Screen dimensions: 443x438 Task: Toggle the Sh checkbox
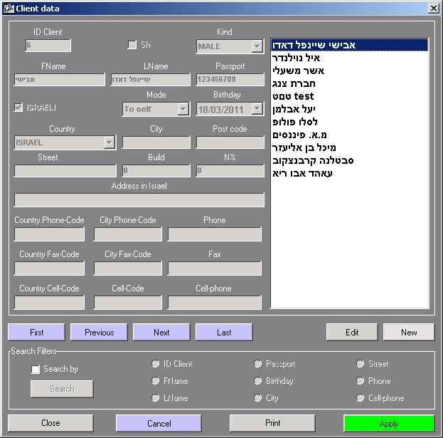132,45
